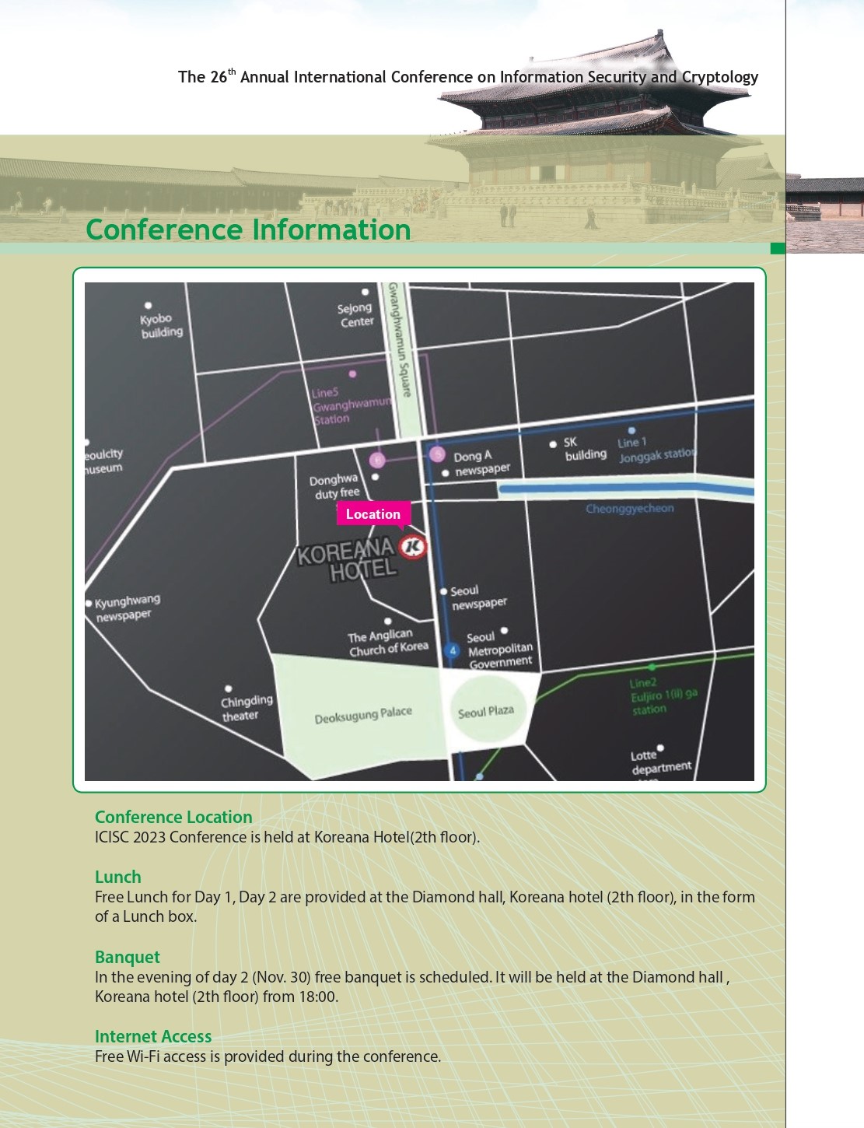Viewport: 864px width, 1128px height.
Task: Click the 'Internet Access' section heading
Action: (153, 1036)
